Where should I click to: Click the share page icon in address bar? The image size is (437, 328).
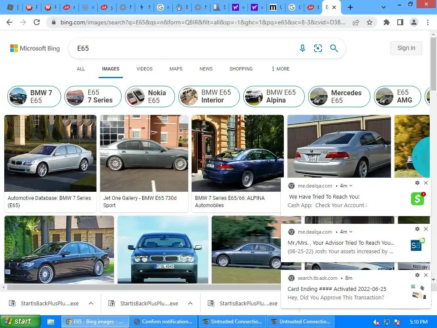point(356,22)
